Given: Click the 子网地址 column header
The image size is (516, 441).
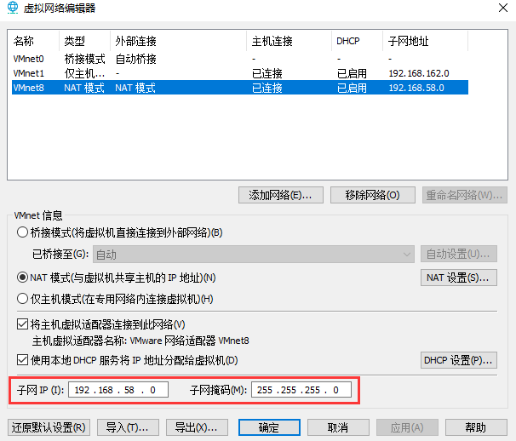Looking at the screenshot, I should pos(425,41).
